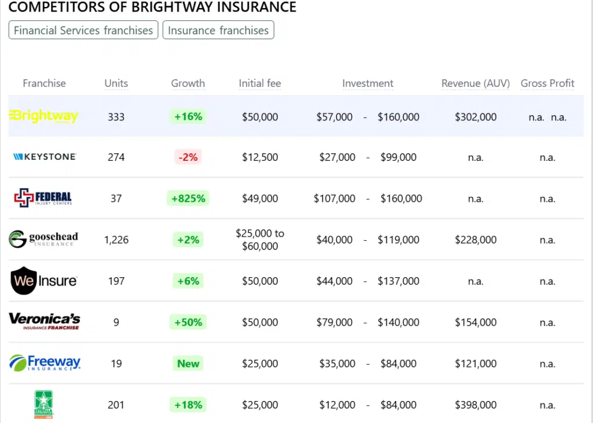Click the +825% growth badge
This screenshot has width=593, height=423.
tap(188, 198)
